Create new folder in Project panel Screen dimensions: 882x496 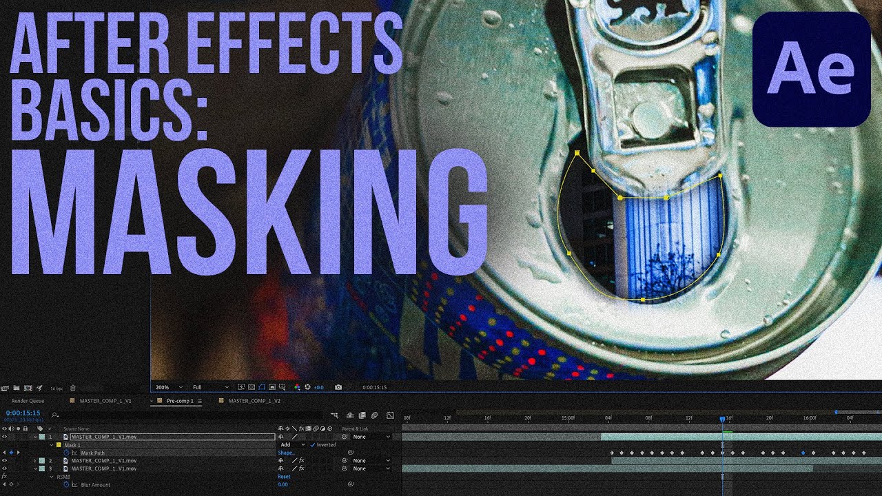click(x=16, y=388)
